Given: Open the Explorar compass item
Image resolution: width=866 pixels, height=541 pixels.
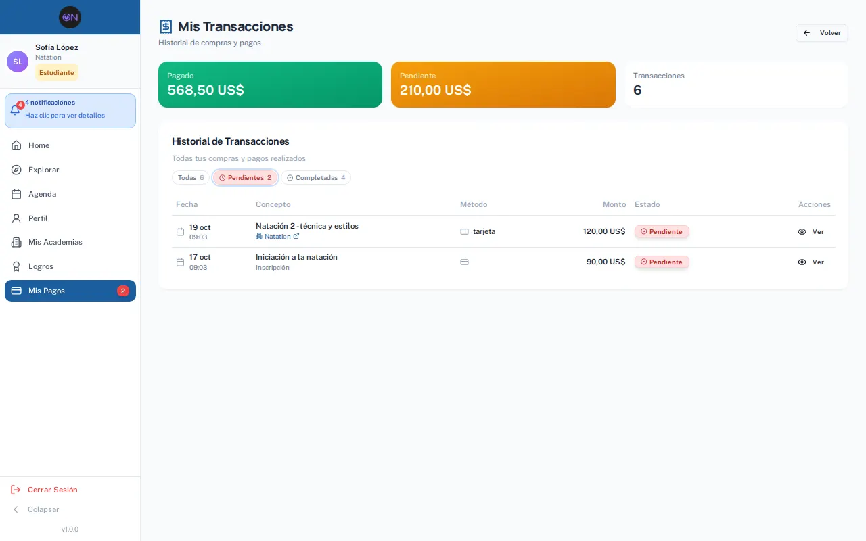Looking at the screenshot, I should coord(70,170).
